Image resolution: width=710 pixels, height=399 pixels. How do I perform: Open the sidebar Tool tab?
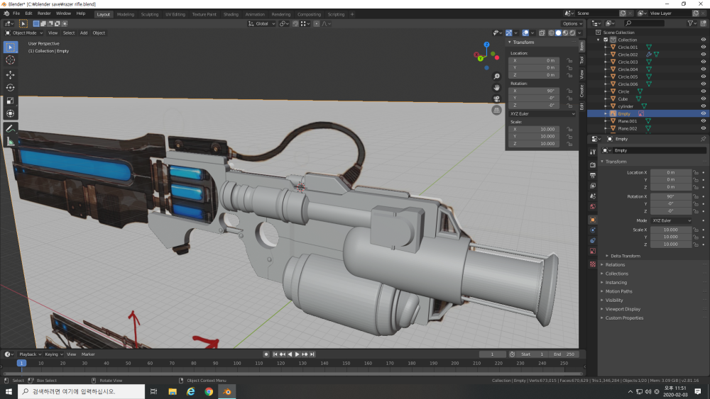582,60
